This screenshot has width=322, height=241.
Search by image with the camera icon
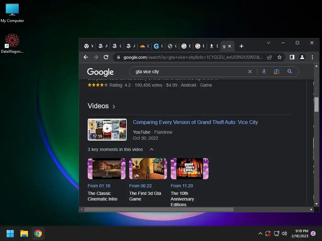[x=277, y=72]
